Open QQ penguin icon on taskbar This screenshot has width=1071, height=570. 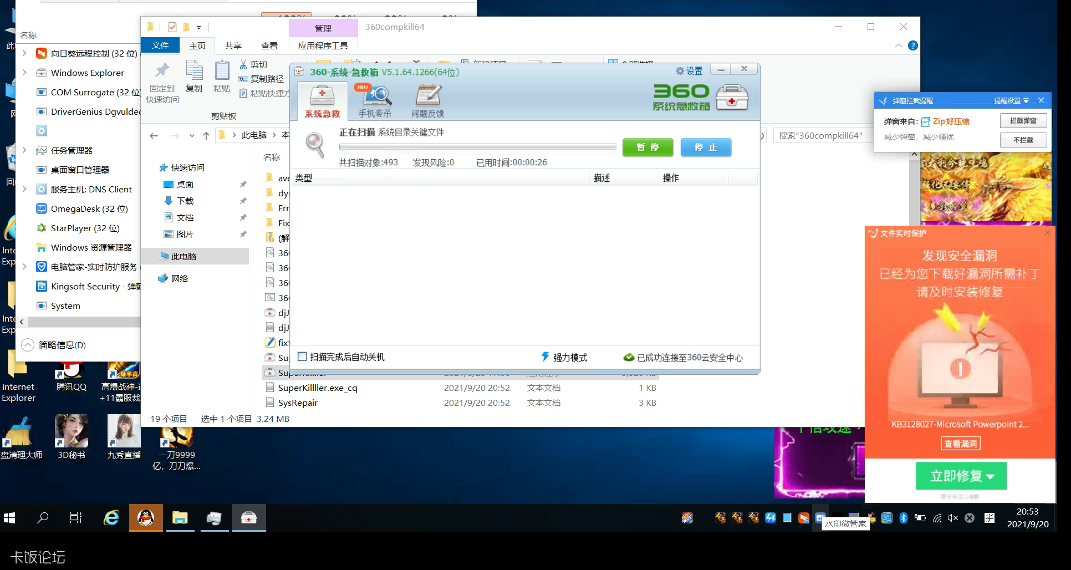(146, 518)
